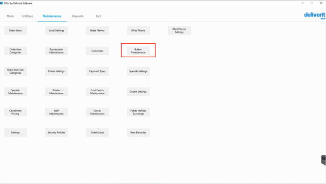Open Street Names
Viewport: 326px width, 184px height.
click(x=97, y=31)
